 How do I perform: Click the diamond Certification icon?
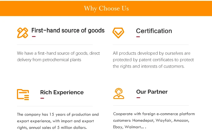pyautogui.click(x=118, y=33)
